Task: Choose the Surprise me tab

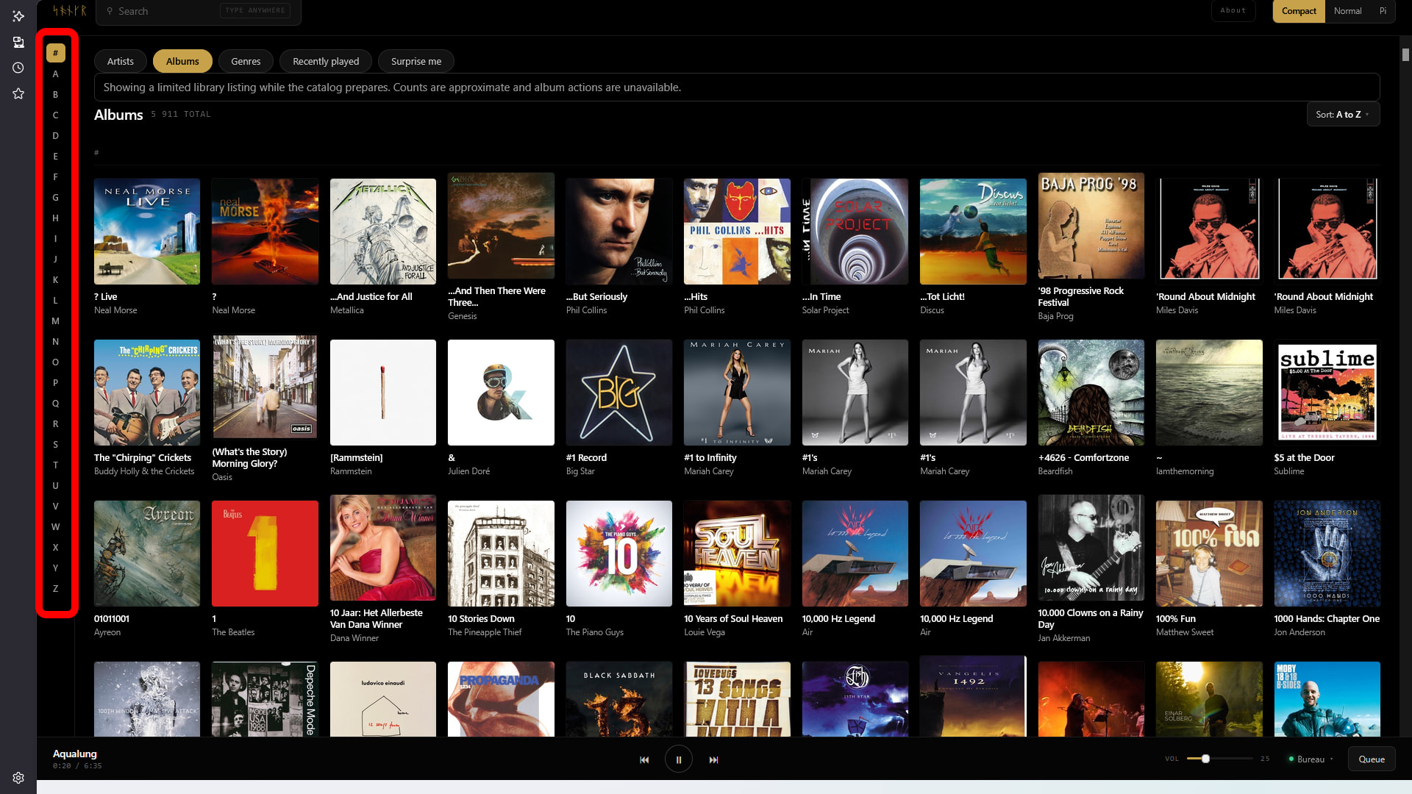Action: pyautogui.click(x=416, y=61)
